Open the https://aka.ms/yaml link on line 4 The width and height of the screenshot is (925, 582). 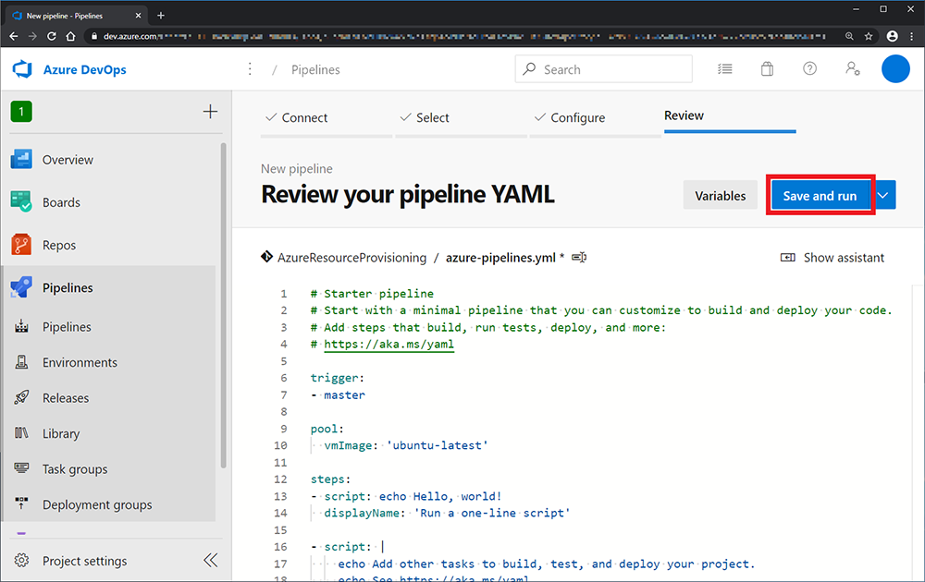(x=389, y=344)
